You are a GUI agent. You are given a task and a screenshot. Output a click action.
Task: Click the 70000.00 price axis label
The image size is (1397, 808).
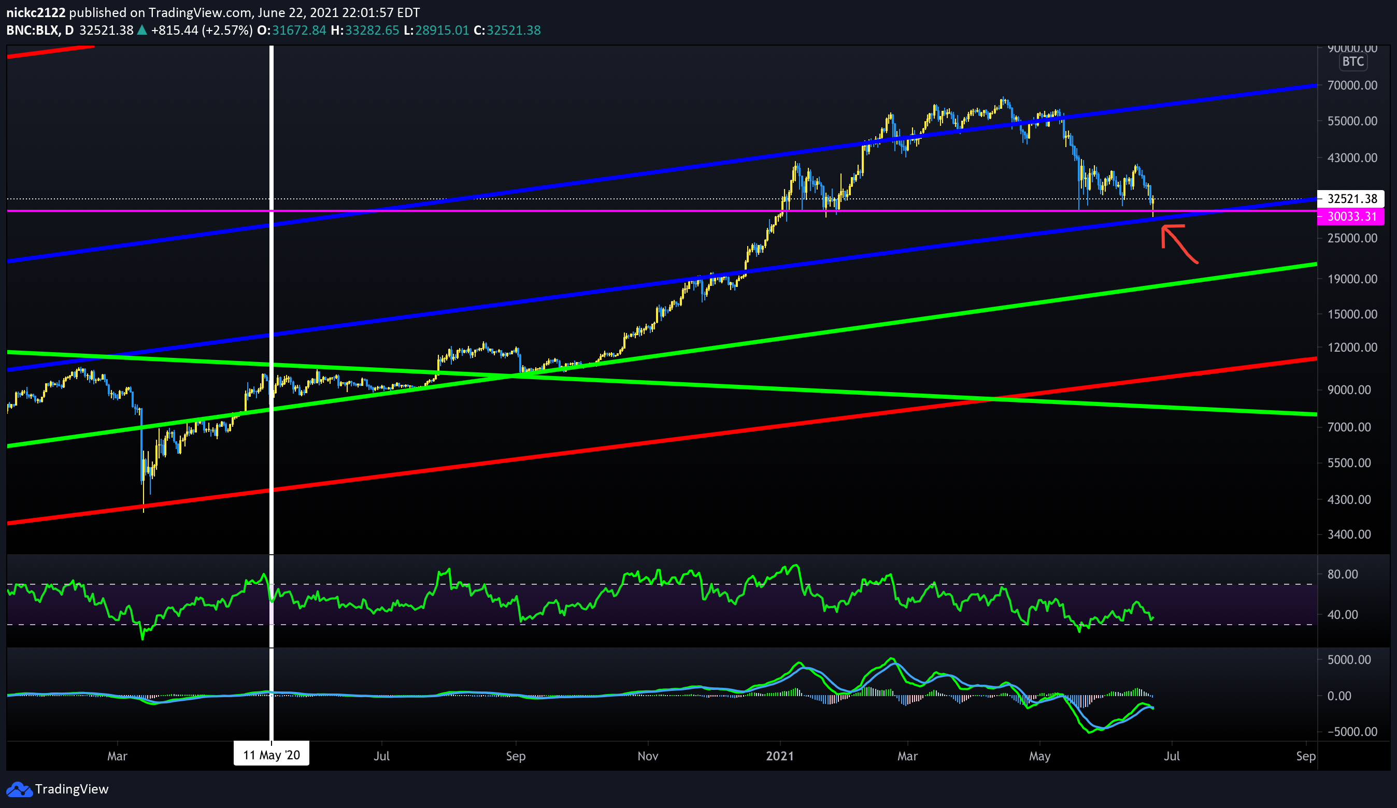(1352, 85)
